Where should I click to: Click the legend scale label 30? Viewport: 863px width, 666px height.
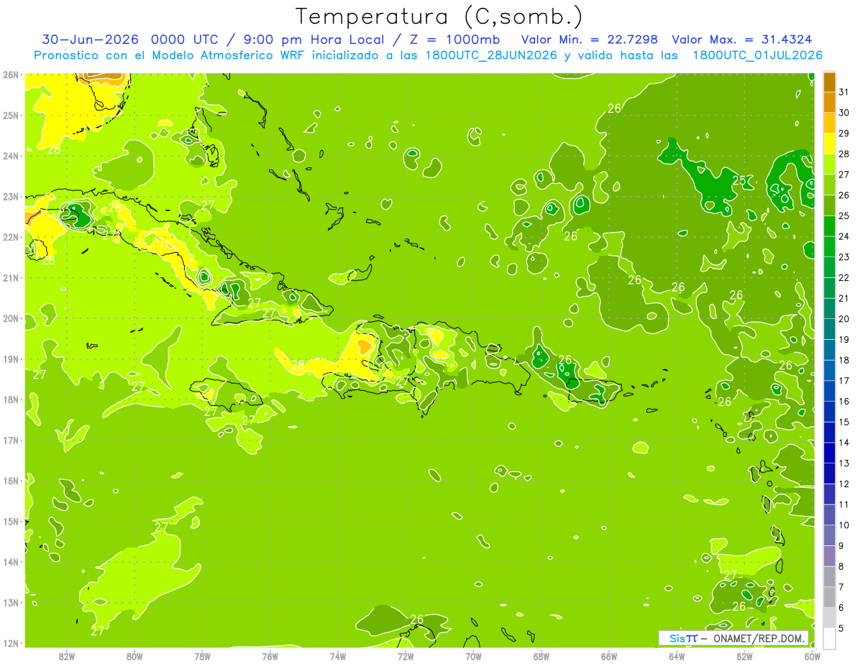(844, 112)
